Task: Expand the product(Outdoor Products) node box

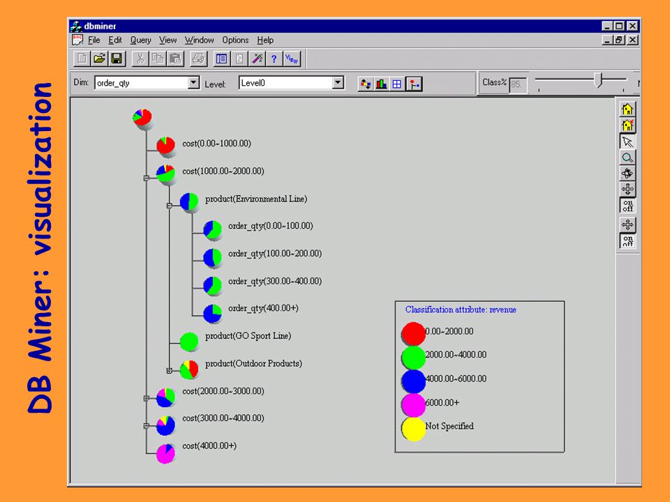Action: [x=169, y=370]
